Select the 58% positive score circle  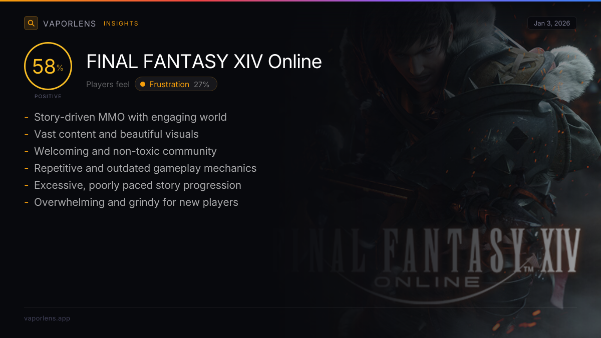48,66
